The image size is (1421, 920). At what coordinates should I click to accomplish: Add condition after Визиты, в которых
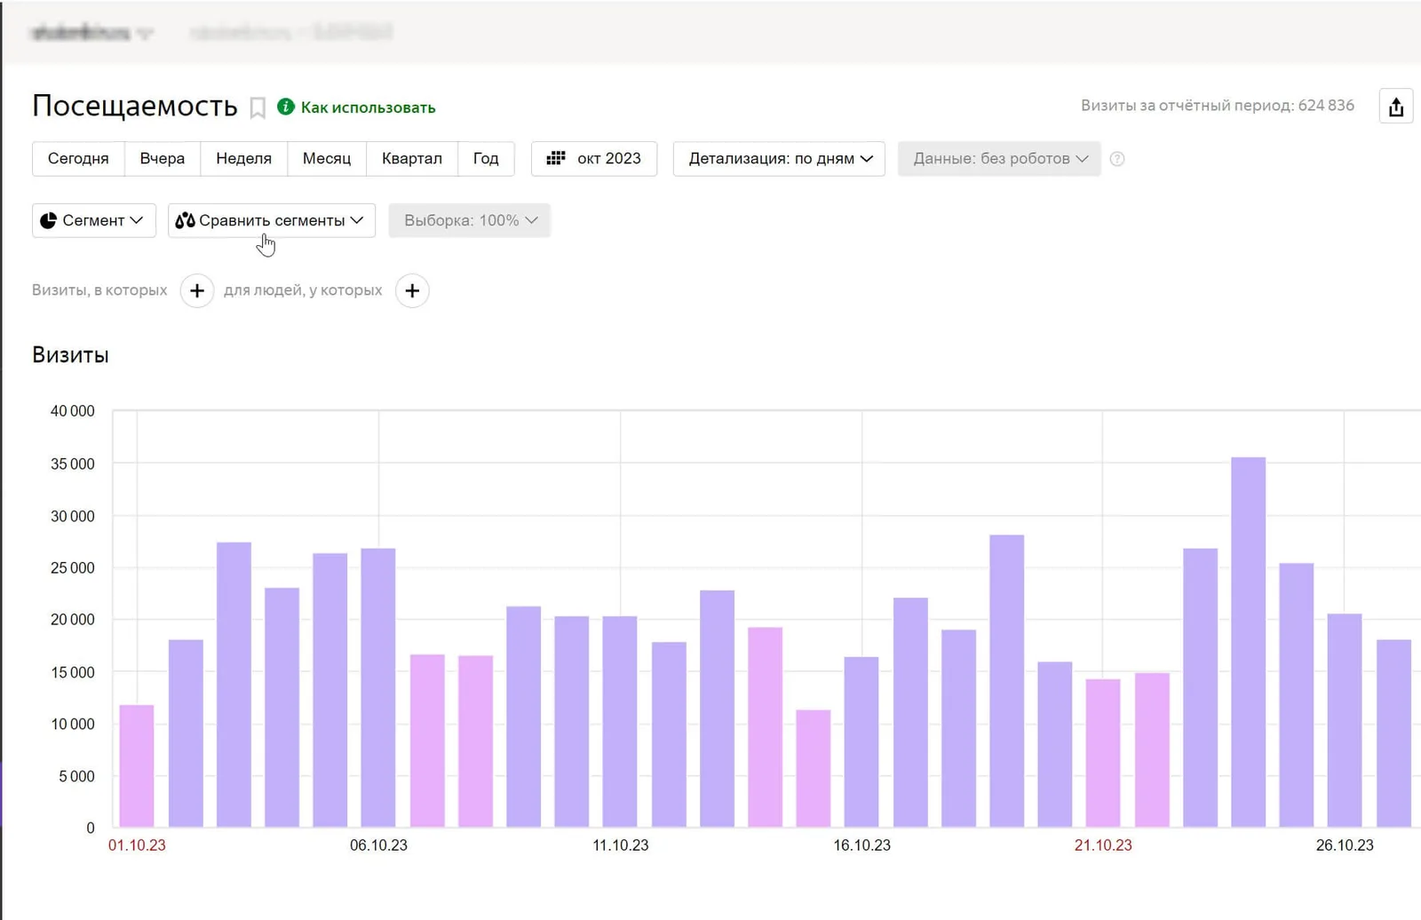pyautogui.click(x=197, y=290)
